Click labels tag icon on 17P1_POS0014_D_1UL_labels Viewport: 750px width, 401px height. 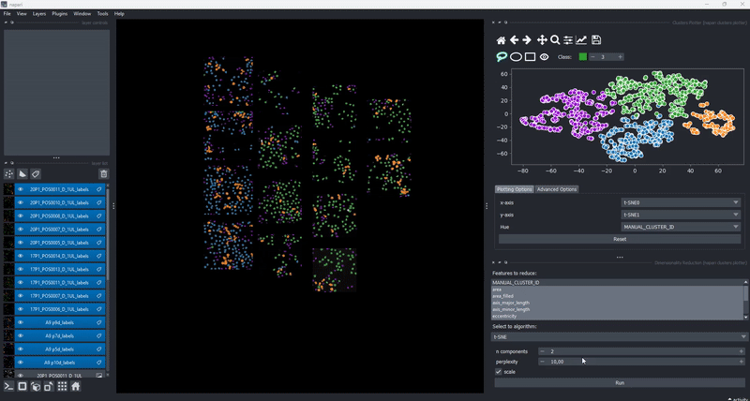[x=99, y=256]
